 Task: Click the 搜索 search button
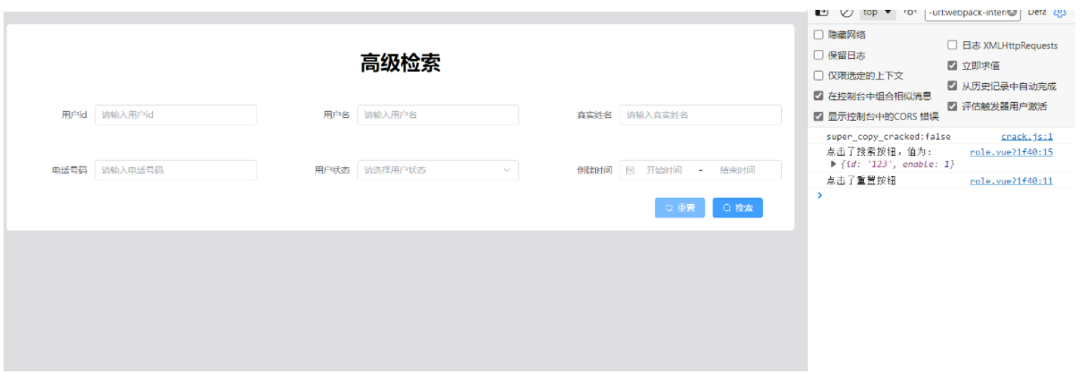(x=737, y=208)
